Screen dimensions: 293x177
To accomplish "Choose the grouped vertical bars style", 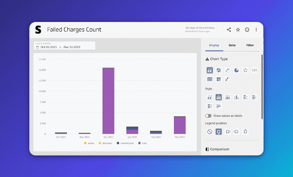I will click(x=210, y=97).
